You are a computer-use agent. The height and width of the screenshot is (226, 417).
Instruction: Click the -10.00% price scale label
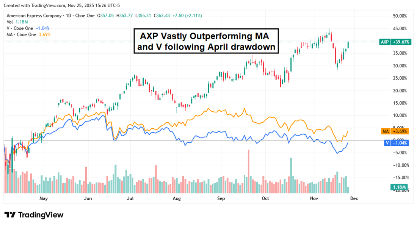tap(400, 165)
